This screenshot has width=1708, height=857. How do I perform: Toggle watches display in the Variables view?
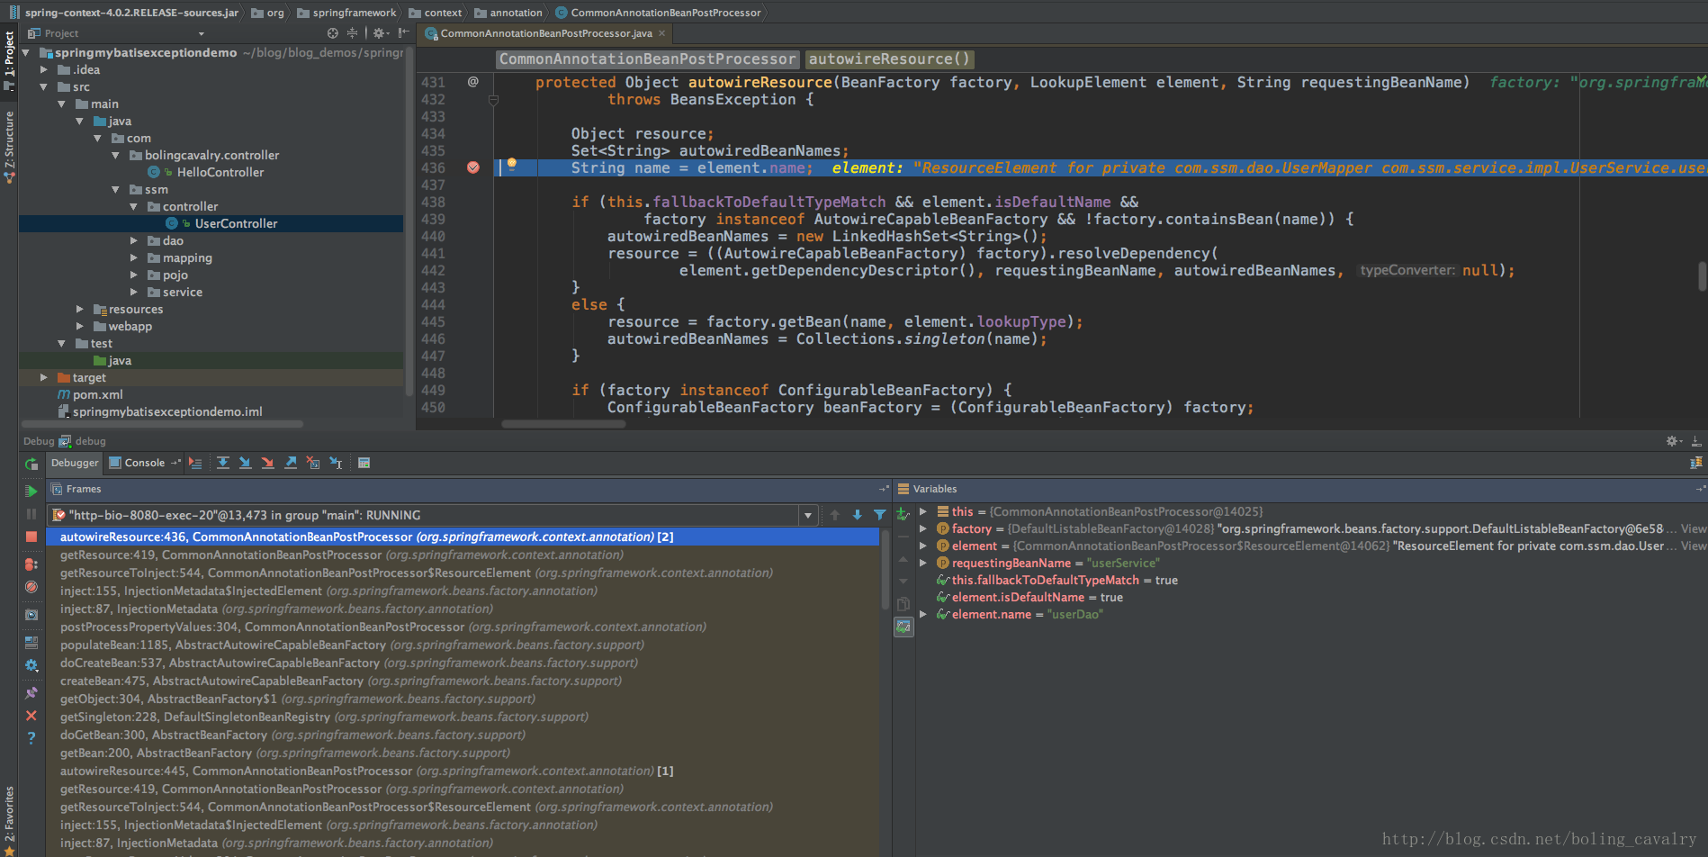click(x=903, y=627)
